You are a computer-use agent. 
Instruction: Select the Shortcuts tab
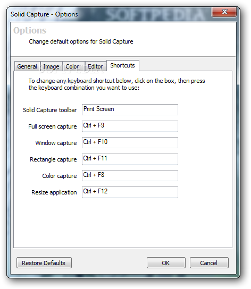(123, 65)
